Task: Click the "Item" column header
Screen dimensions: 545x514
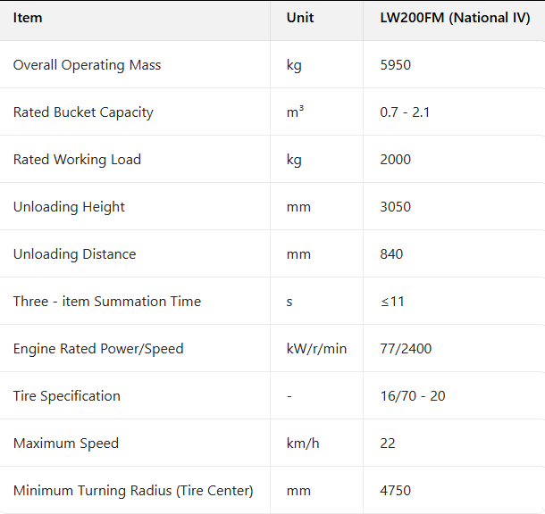Action: point(28,18)
